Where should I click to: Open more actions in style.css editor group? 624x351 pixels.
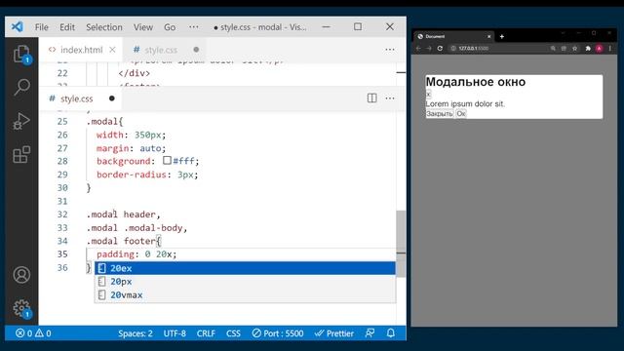pyautogui.click(x=390, y=97)
